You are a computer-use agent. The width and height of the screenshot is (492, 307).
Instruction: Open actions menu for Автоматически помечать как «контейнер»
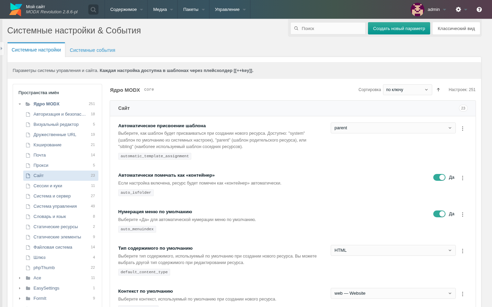pos(463,178)
